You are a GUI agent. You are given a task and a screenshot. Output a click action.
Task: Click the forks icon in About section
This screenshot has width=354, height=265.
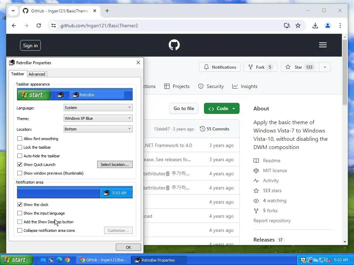256,211
